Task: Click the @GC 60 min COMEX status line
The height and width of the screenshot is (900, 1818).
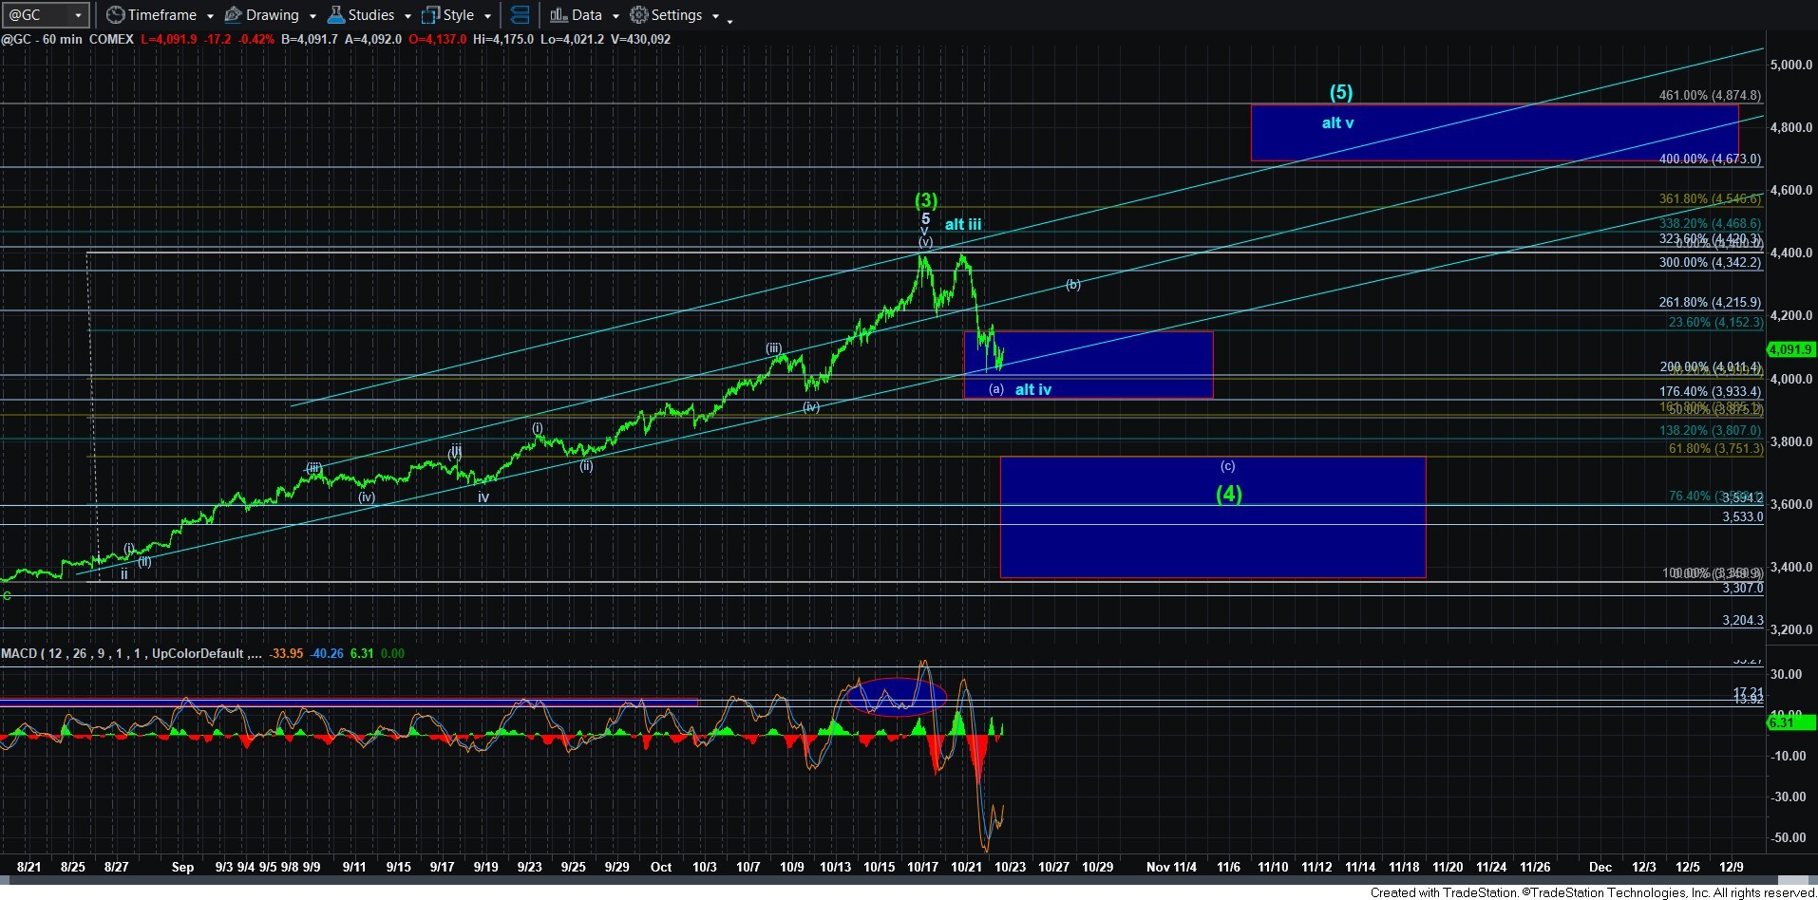Action: (66, 39)
